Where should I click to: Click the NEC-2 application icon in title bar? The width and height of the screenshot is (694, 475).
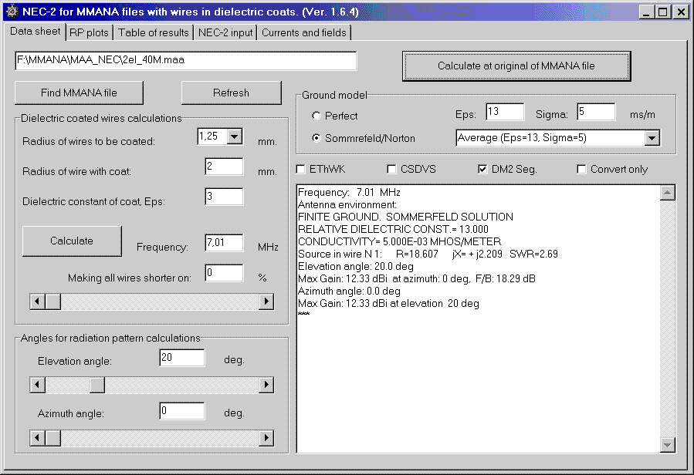(x=11, y=12)
